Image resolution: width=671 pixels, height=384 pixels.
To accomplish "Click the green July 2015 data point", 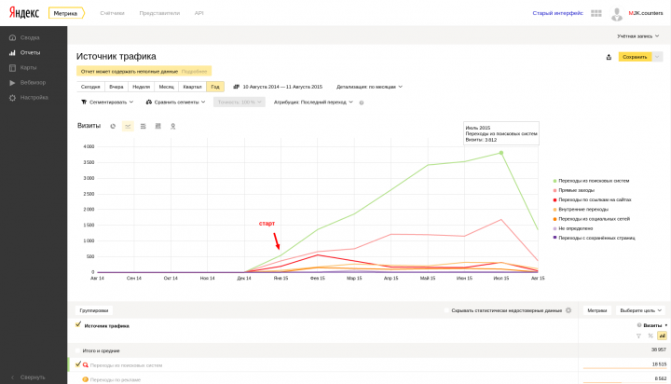I will [x=501, y=153].
